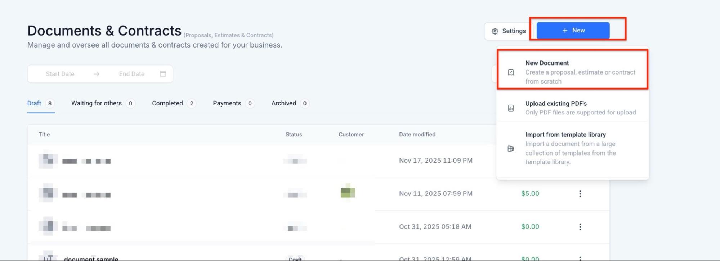Open three-dot menu for Oct 31 05:18 AM row
The height and width of the screenshot is (261, 720).
pos(580,227)
